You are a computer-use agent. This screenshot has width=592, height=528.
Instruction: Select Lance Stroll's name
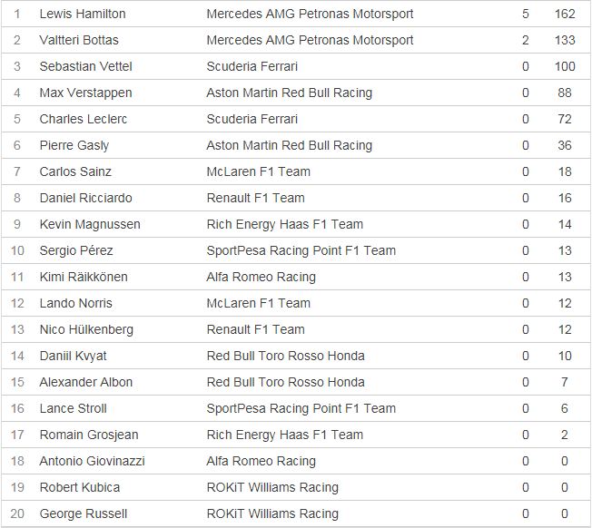coord(74,408)
